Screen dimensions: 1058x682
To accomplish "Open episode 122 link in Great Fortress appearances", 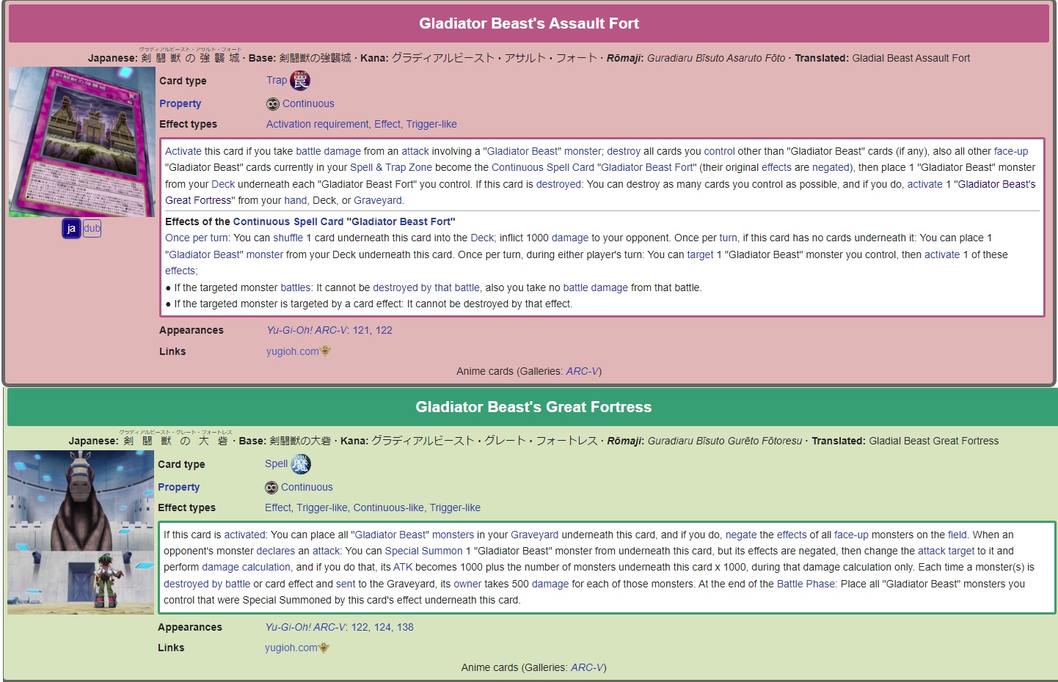I will [360, 628].
